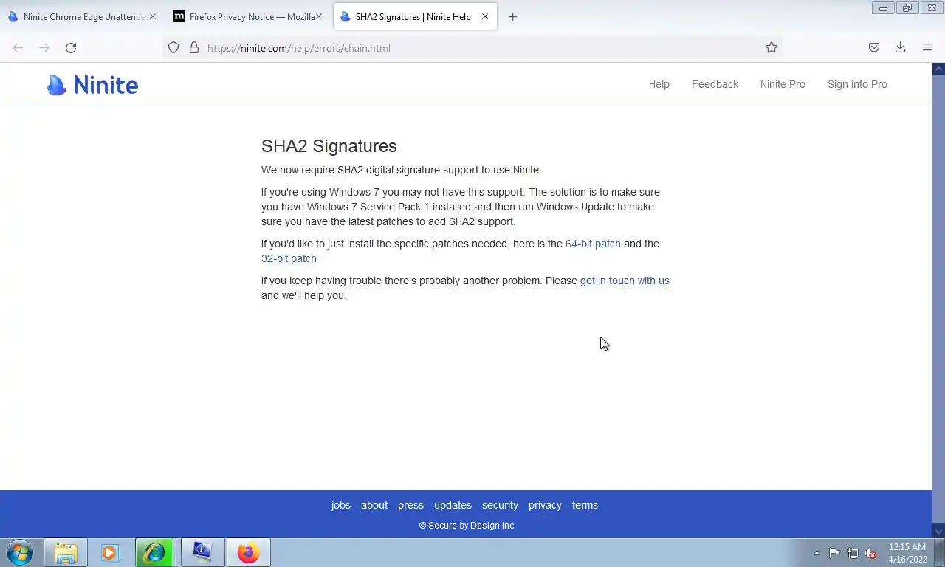Open Windows Explorer from taskbar
This screenshot has width=945, height=567.
pos(66,552)
